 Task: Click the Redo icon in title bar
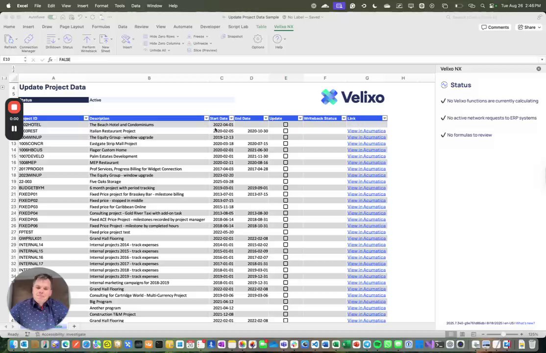93,17
